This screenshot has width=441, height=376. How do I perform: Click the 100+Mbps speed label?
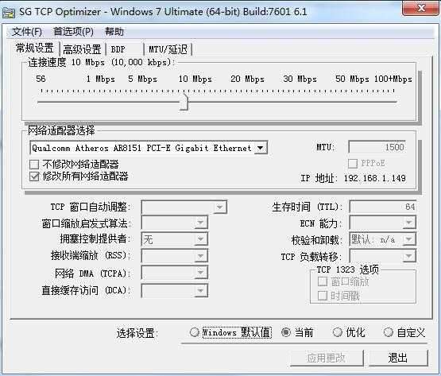[x=393, y=79]
